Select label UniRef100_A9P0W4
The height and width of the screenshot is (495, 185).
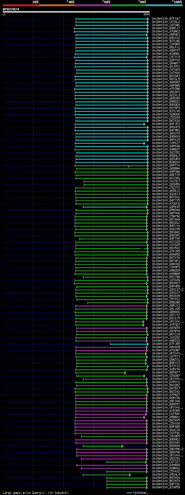tap(166, 172)
